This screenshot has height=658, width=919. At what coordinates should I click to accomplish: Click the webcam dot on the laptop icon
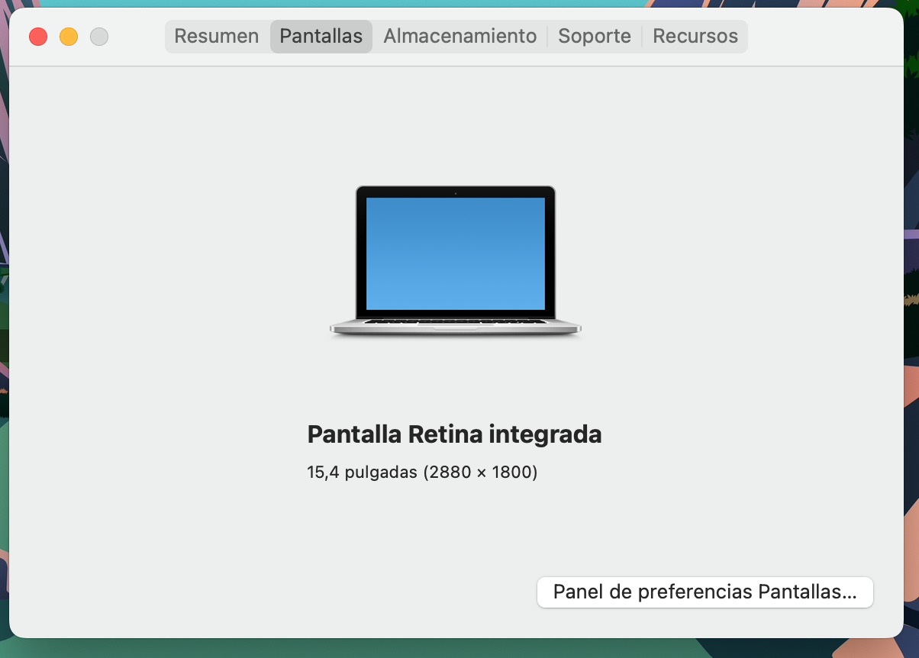(456, 193)
